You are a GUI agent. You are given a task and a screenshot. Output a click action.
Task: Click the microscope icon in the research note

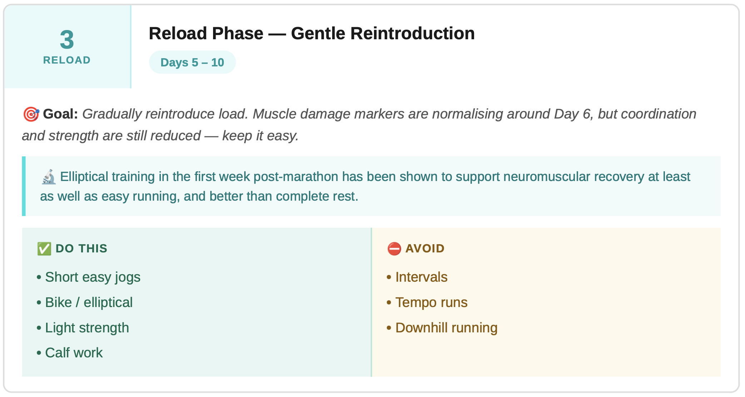pos(49,177)
